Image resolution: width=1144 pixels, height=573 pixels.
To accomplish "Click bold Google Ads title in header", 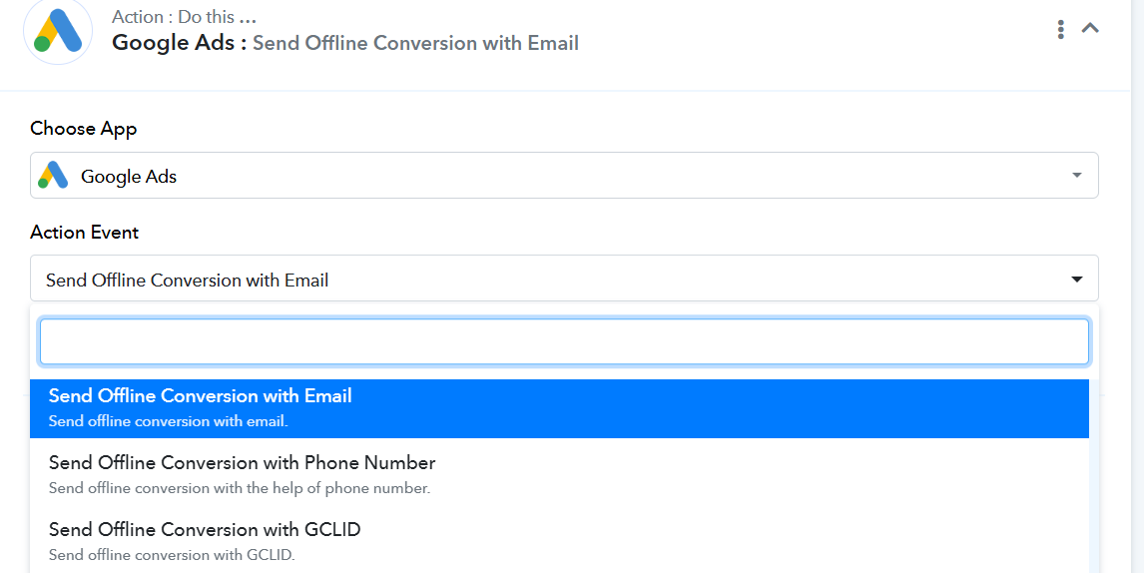I will coord(174,42).
